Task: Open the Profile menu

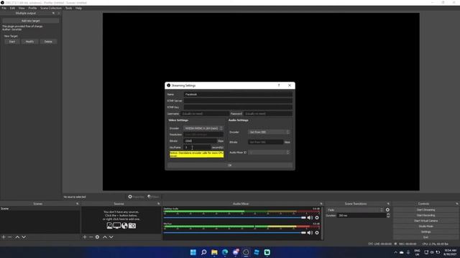Action: pos(32,8)
